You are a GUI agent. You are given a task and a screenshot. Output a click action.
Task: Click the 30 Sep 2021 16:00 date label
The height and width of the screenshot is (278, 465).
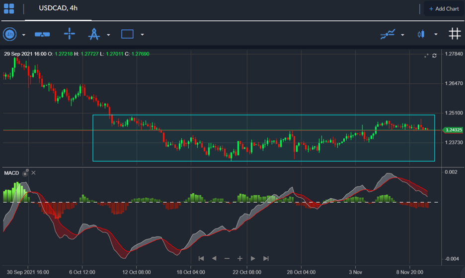28,272
